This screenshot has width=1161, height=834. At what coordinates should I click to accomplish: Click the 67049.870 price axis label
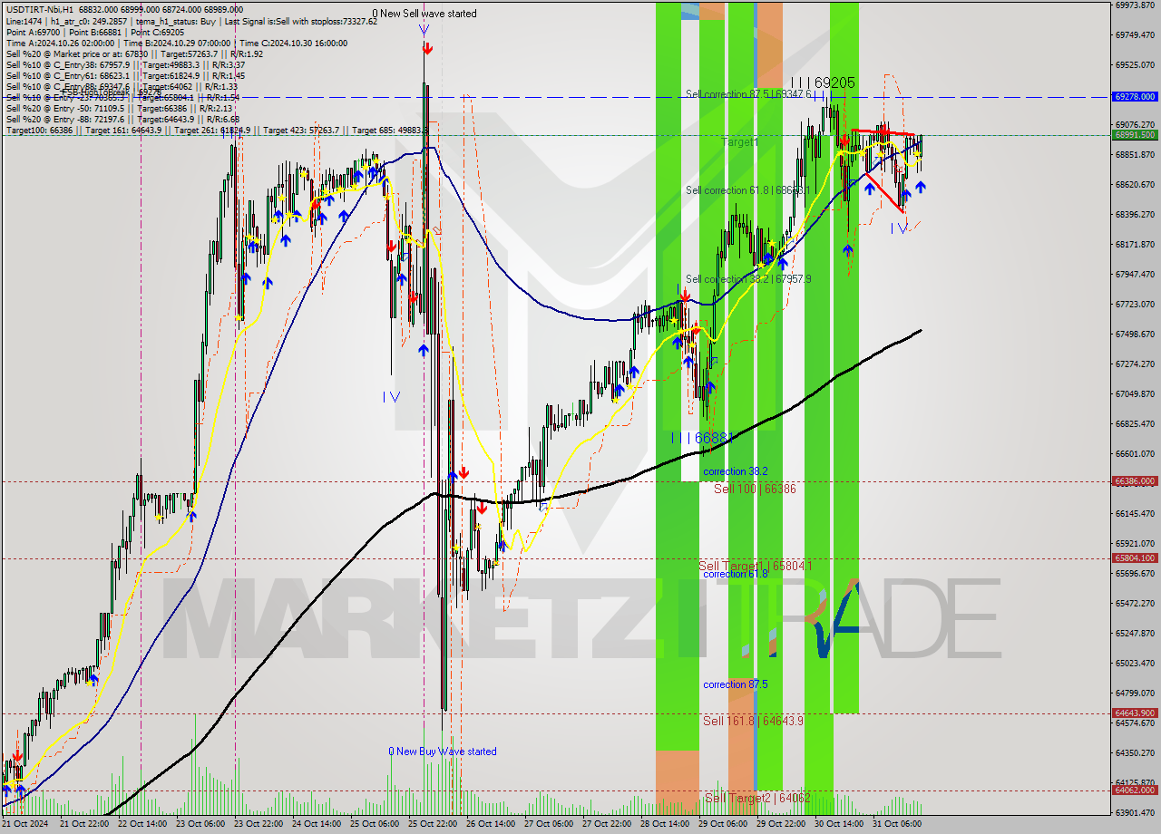(x=1135, y=394)
